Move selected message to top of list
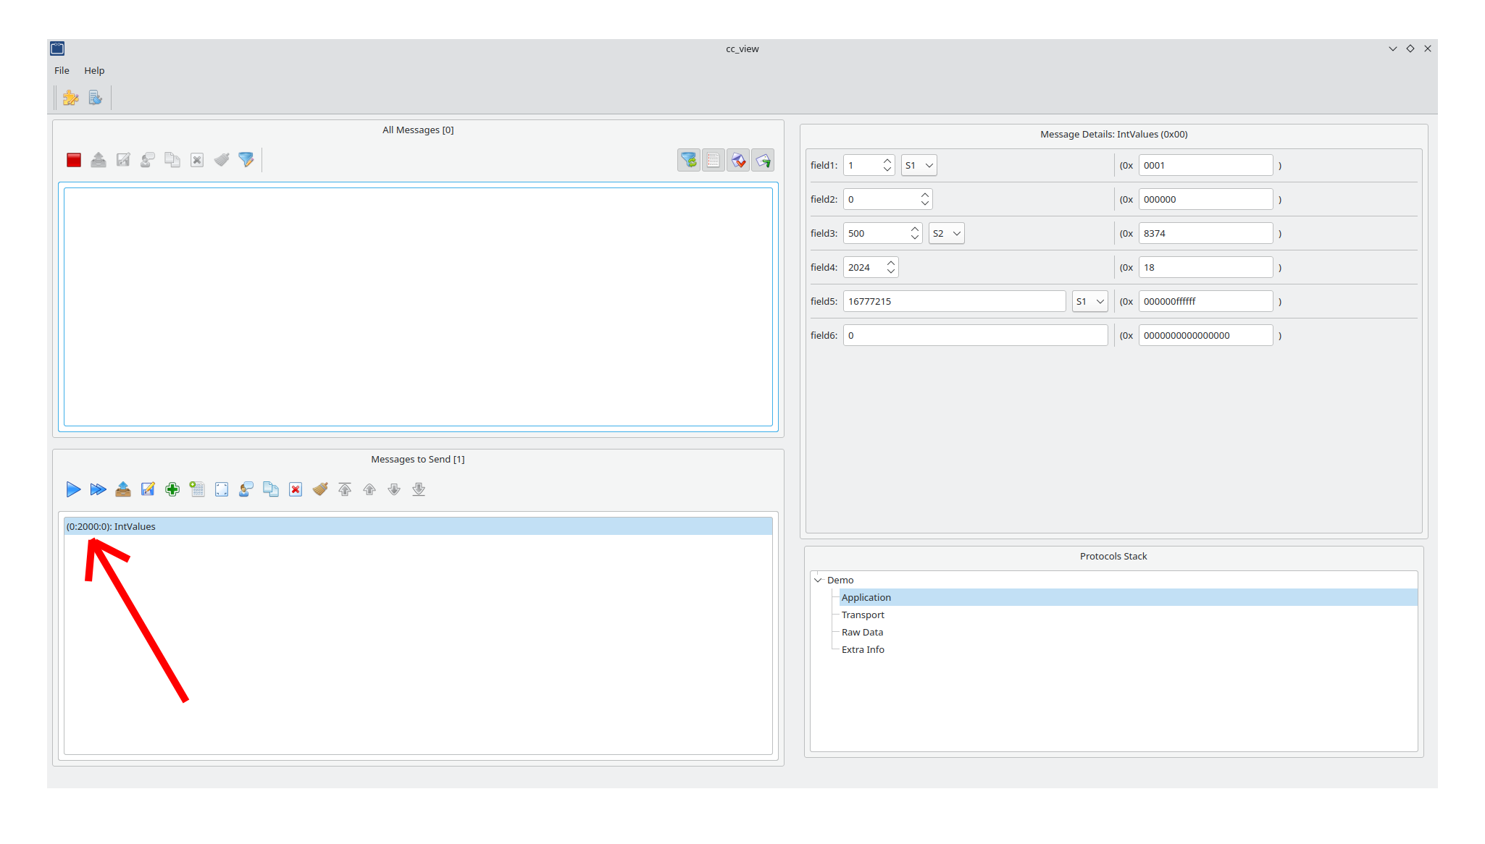Image resolution: width=1485 pixels, height=844 pixels. click(x=345, y=489)
